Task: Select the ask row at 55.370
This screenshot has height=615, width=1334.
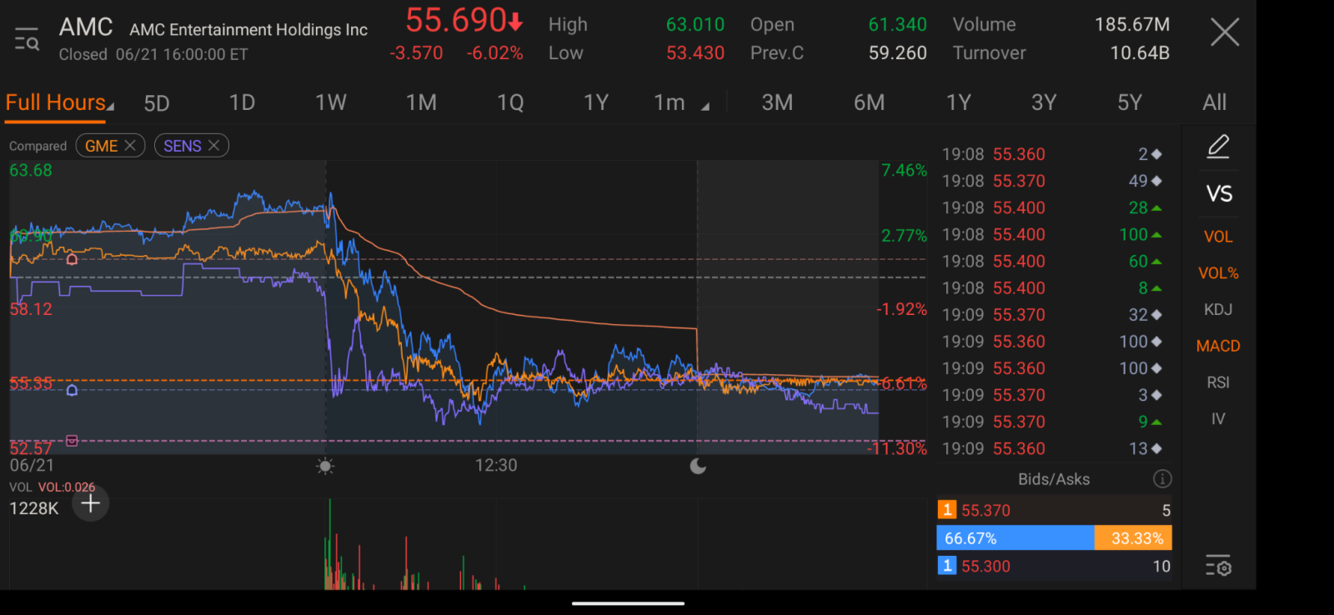Action: 1055,511
